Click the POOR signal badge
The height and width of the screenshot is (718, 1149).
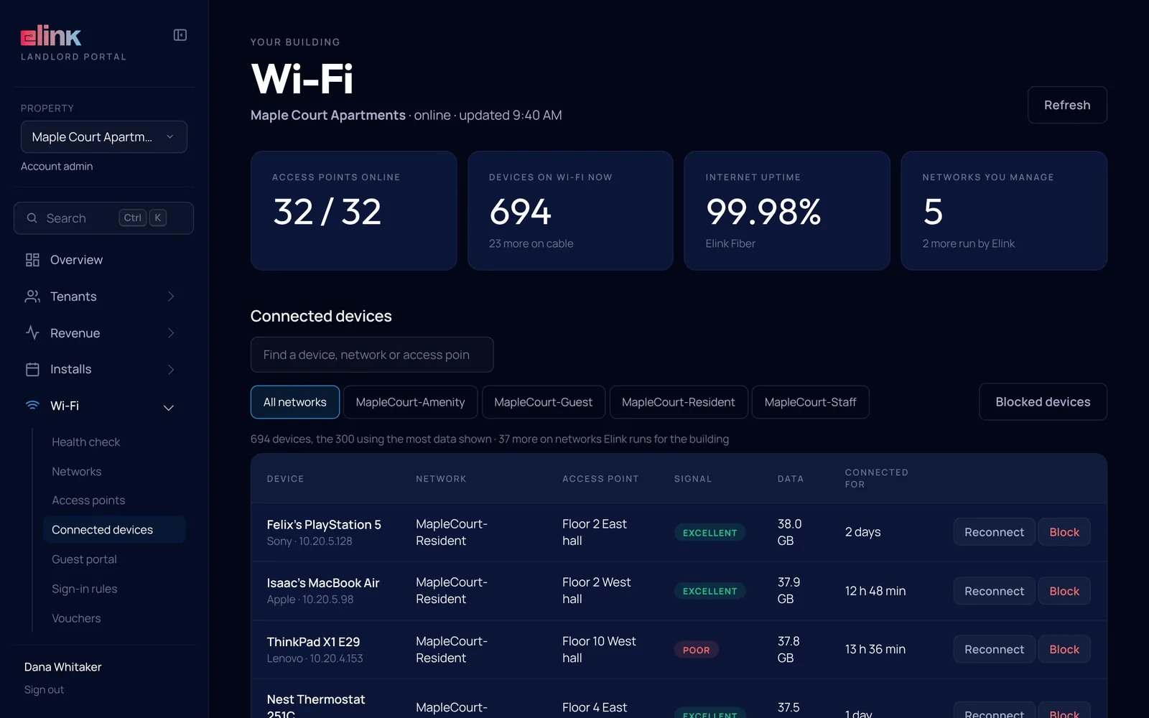[x=696, y=650]
